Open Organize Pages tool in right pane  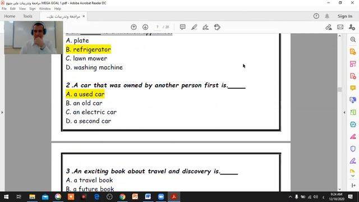pyautogui.click(x=353, y=112)
